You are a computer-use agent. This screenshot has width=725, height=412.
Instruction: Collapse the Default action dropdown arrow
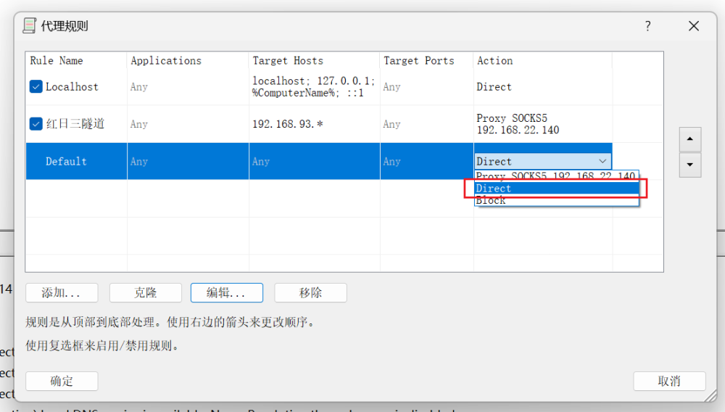tap(602, 162)
